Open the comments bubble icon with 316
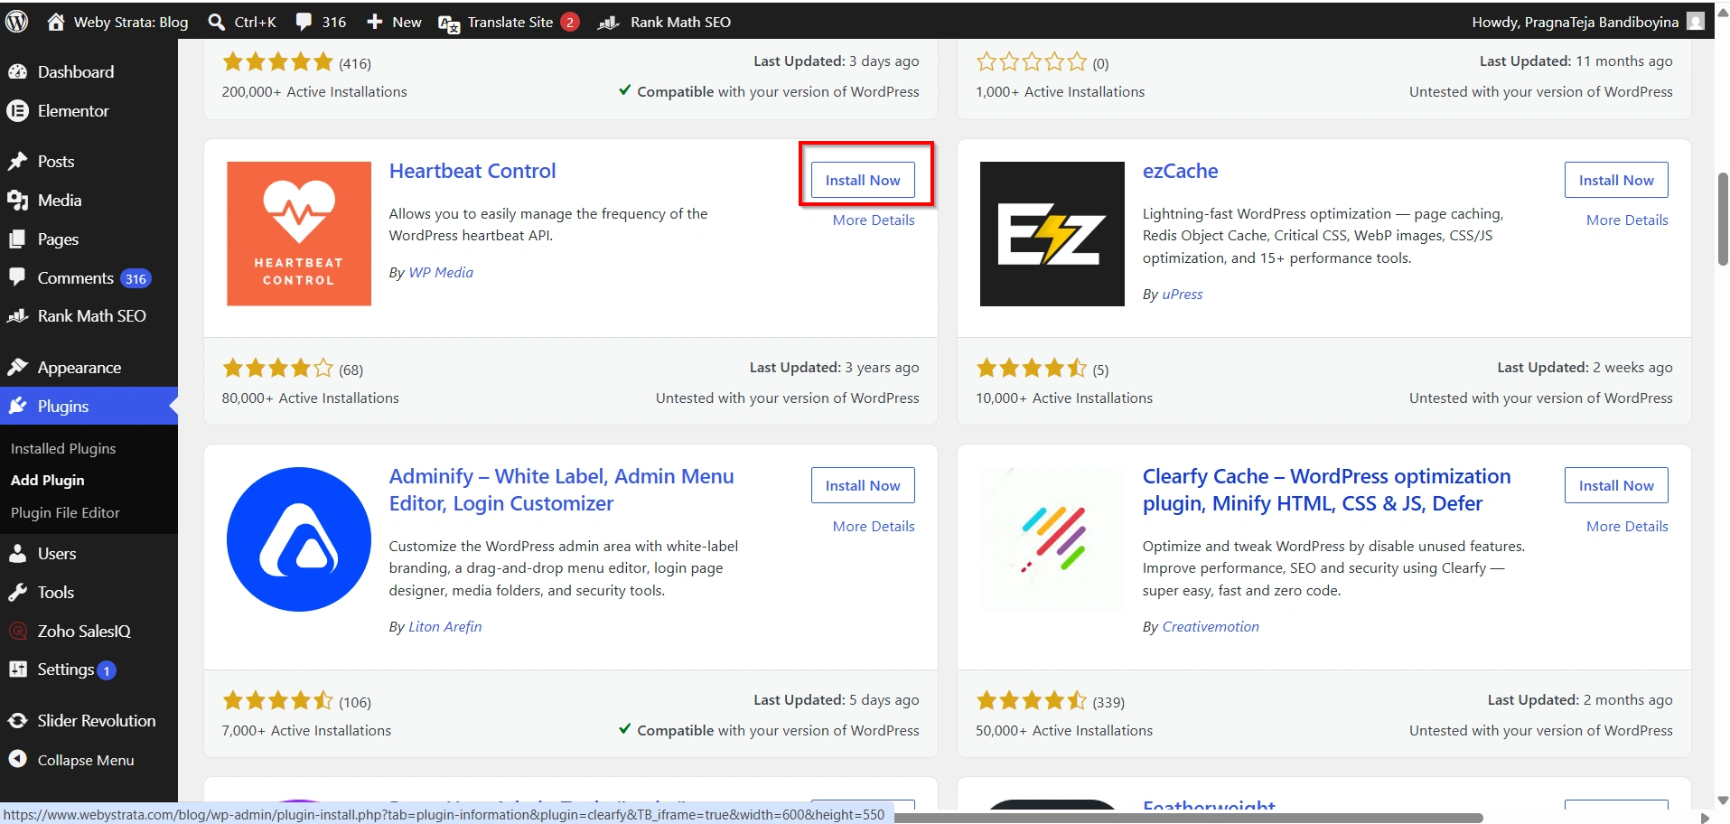The image size is (1730, 824). click(304, 22)
